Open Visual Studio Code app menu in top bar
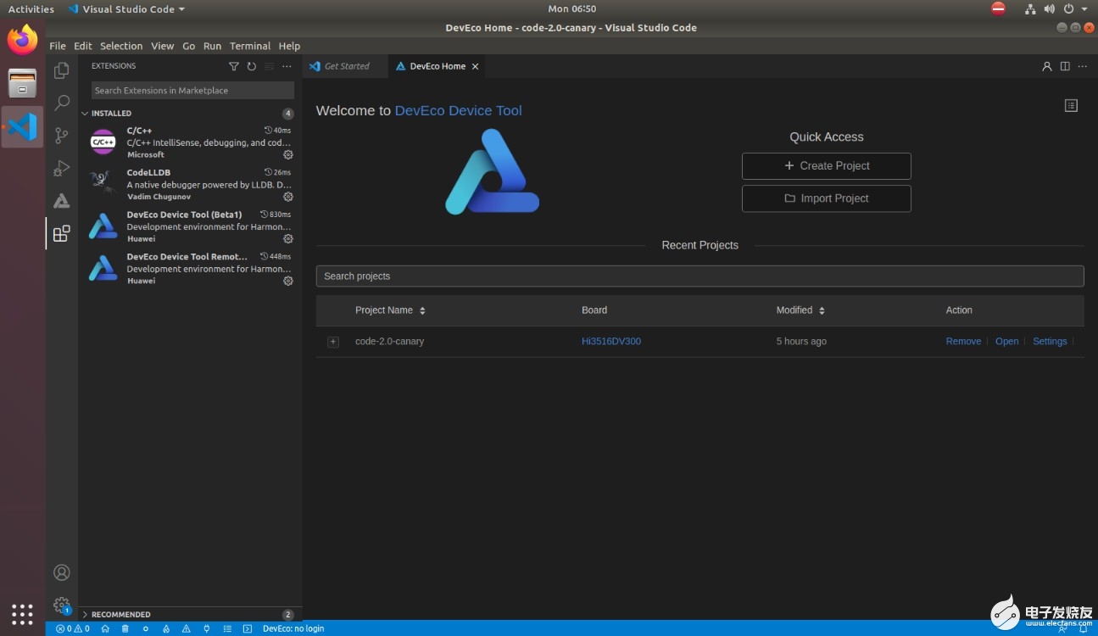 125,9
